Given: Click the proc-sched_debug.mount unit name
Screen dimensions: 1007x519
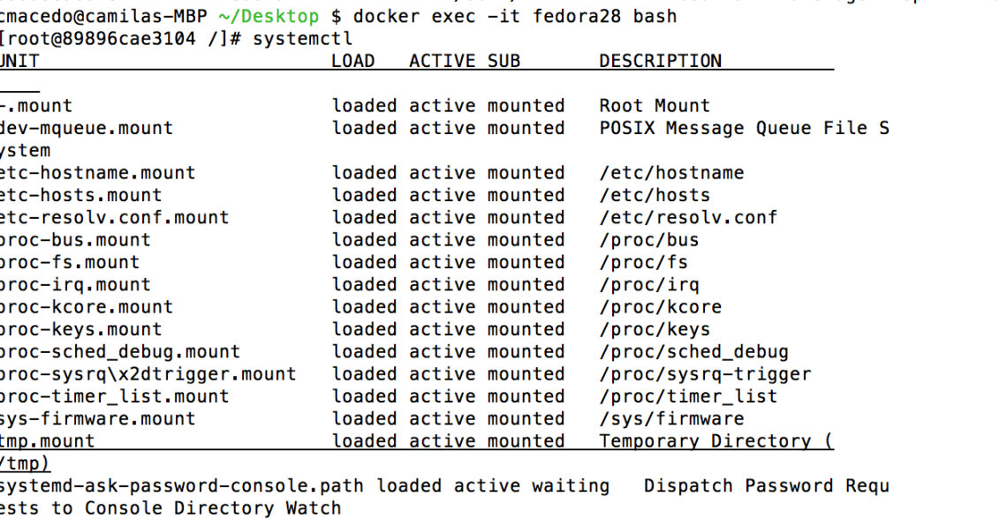Looking at the screenshot, I should pos(119,351).
